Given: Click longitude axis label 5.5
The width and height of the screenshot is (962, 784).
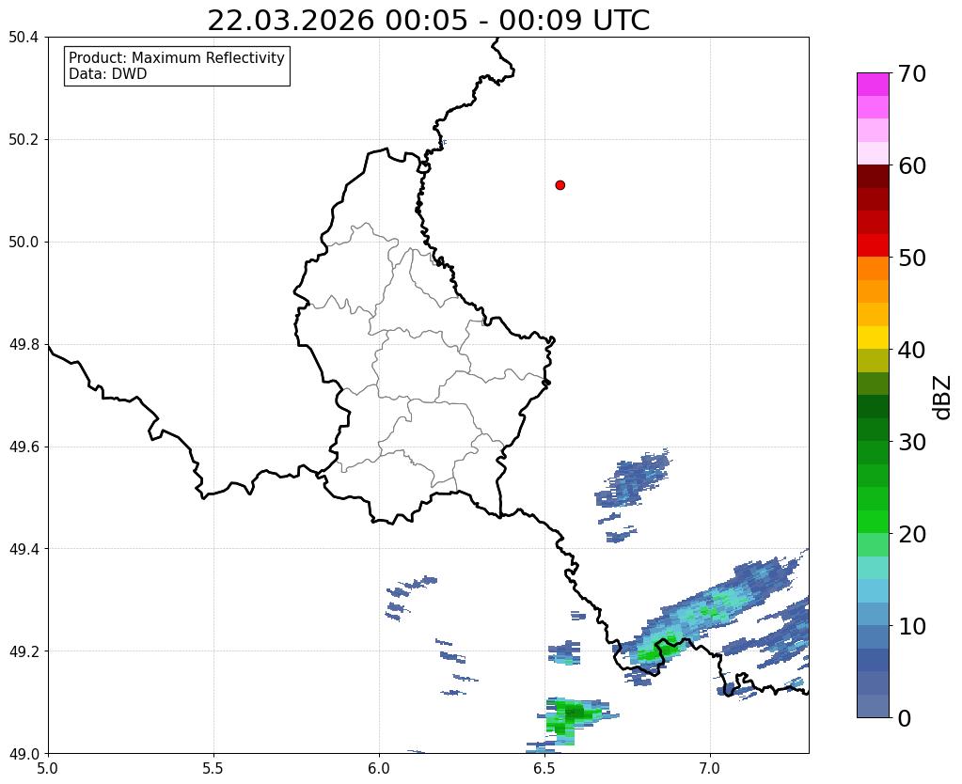Looking at the screenshot, I should click(213, 769).
